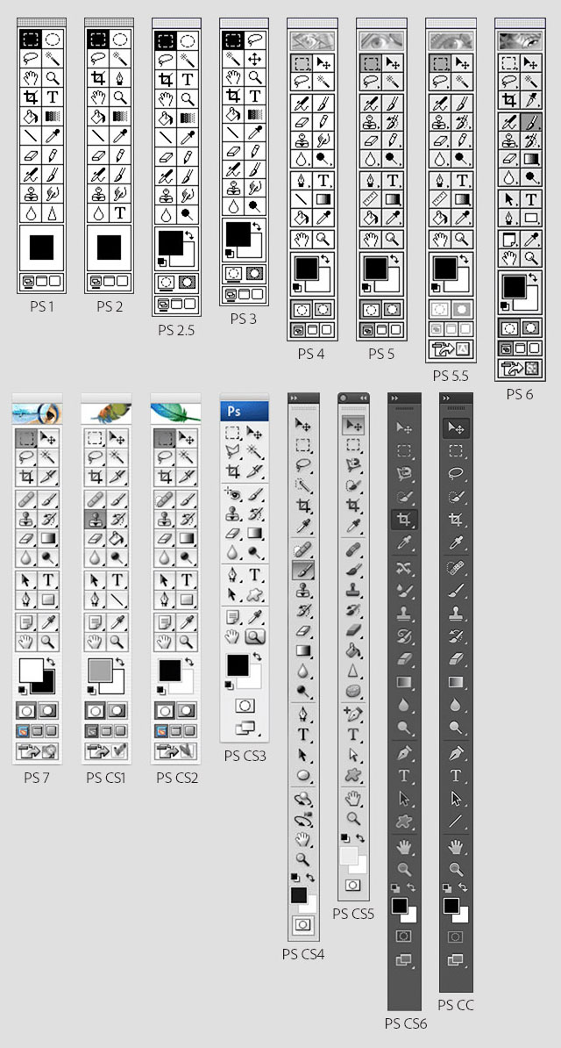Image resolution: width=561 pixels, height=1048 pixels.
Task: Select the Type tool in PS 1 toolbar
Action: pyautogui.click(x=53, y=97)
